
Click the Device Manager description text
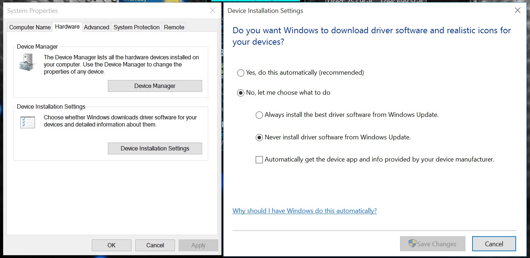[121, 64]
